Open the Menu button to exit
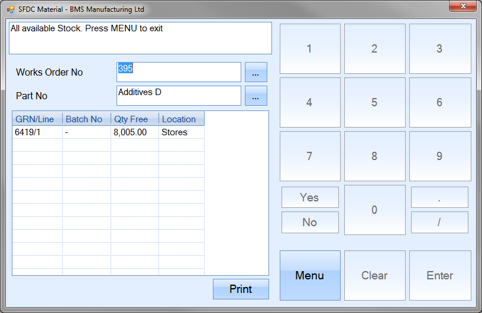Screen dimensions: 482x313 (310, 276)
